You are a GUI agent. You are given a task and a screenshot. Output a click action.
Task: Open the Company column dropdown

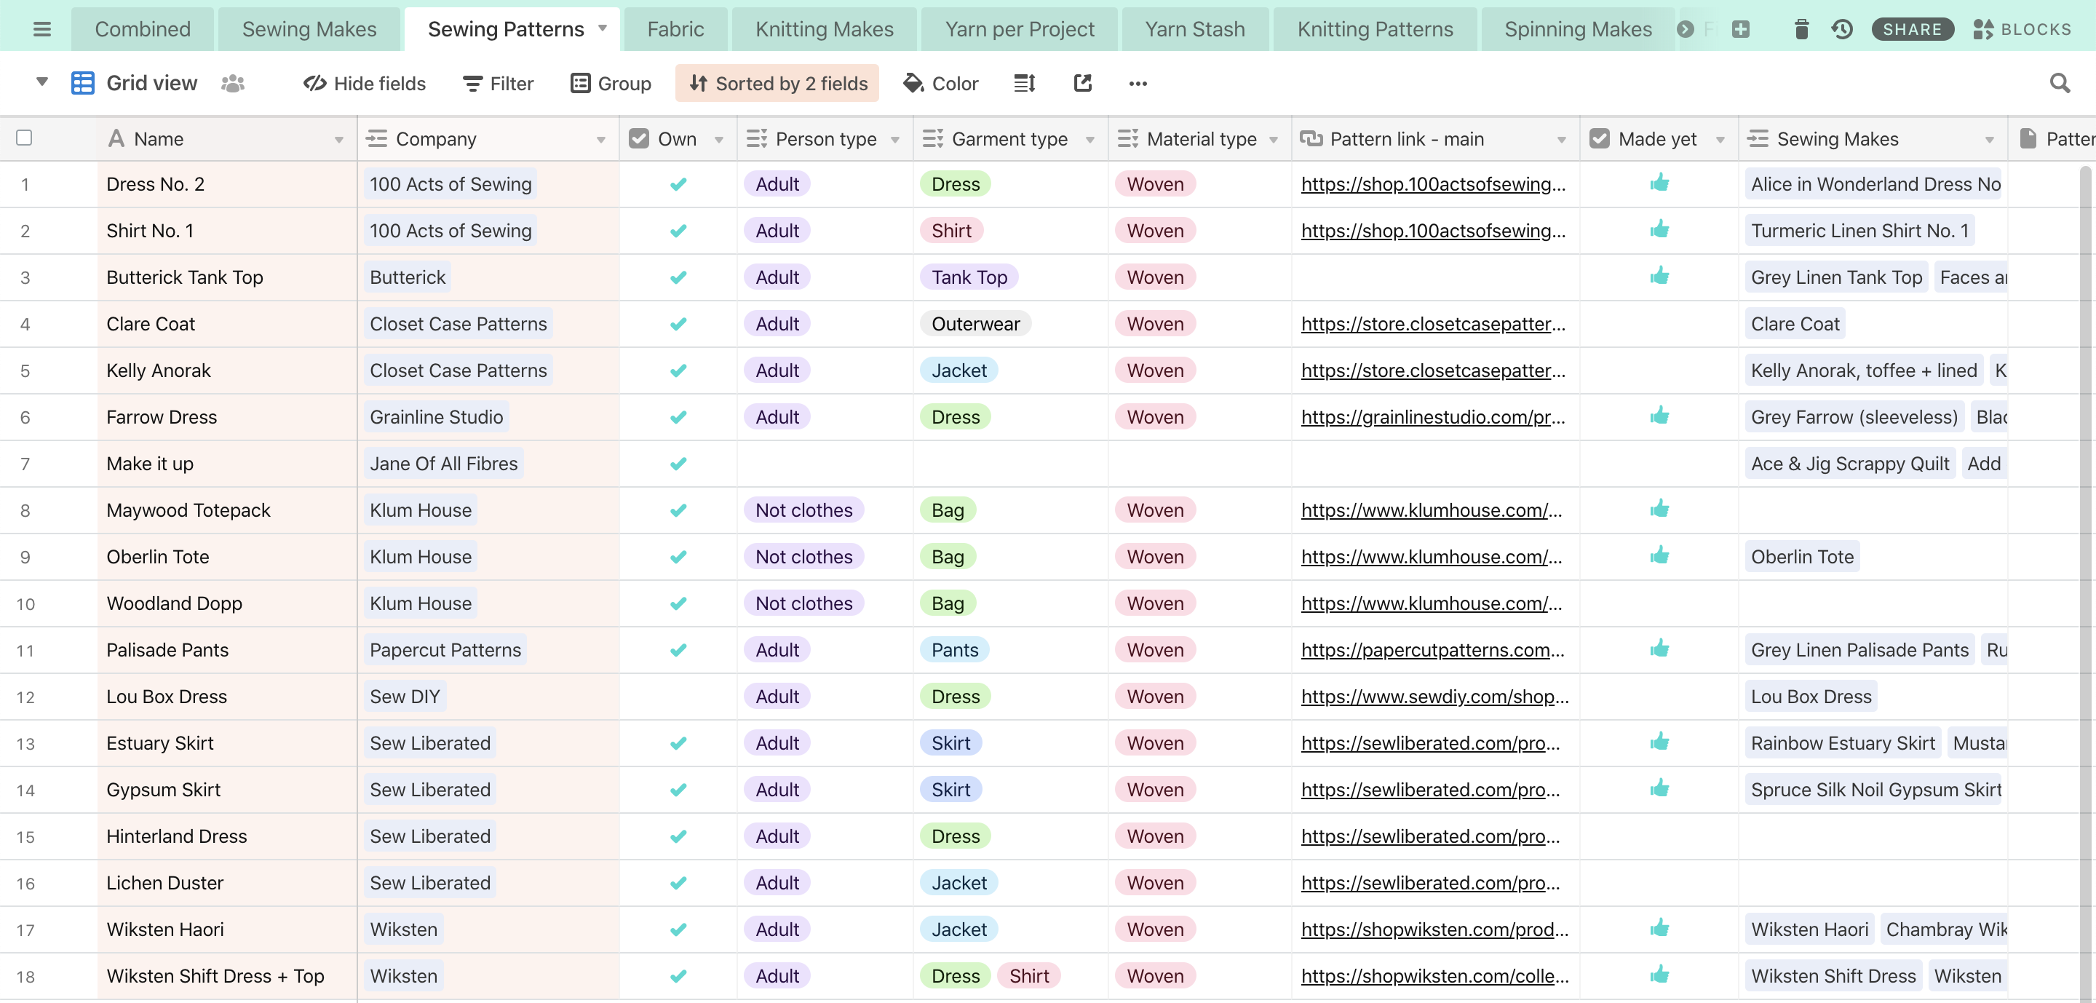(600, 140)
